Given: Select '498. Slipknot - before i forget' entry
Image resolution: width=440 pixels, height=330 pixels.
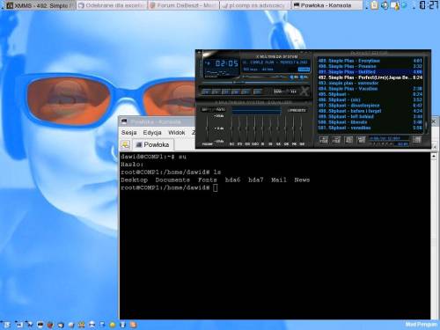Looking at the screenshot, I should (370, 111).
